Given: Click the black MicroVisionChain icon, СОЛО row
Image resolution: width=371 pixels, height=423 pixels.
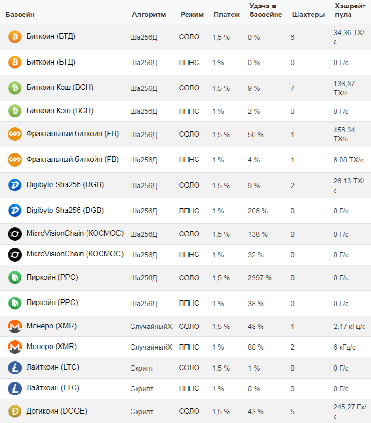Looking at the screenshot, I should [15, 233].
